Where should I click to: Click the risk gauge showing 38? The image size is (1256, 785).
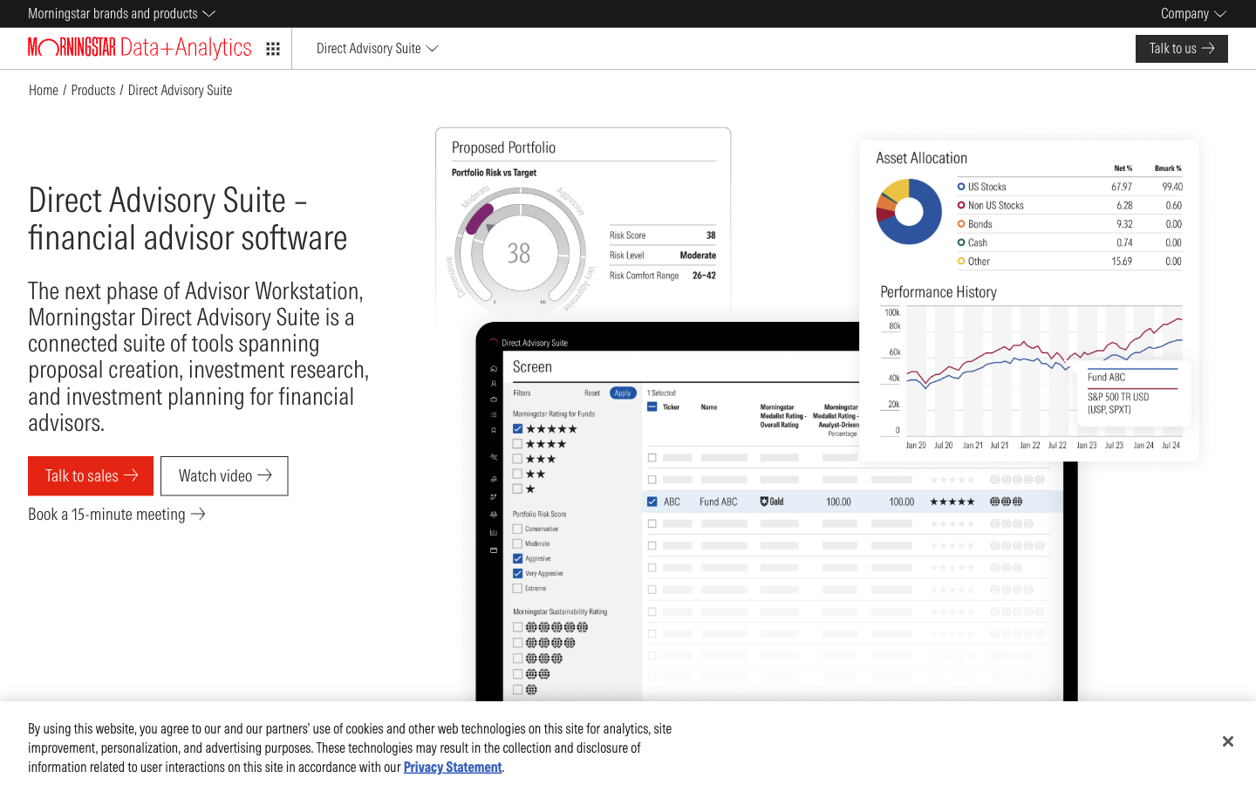(x=519, y=252)
